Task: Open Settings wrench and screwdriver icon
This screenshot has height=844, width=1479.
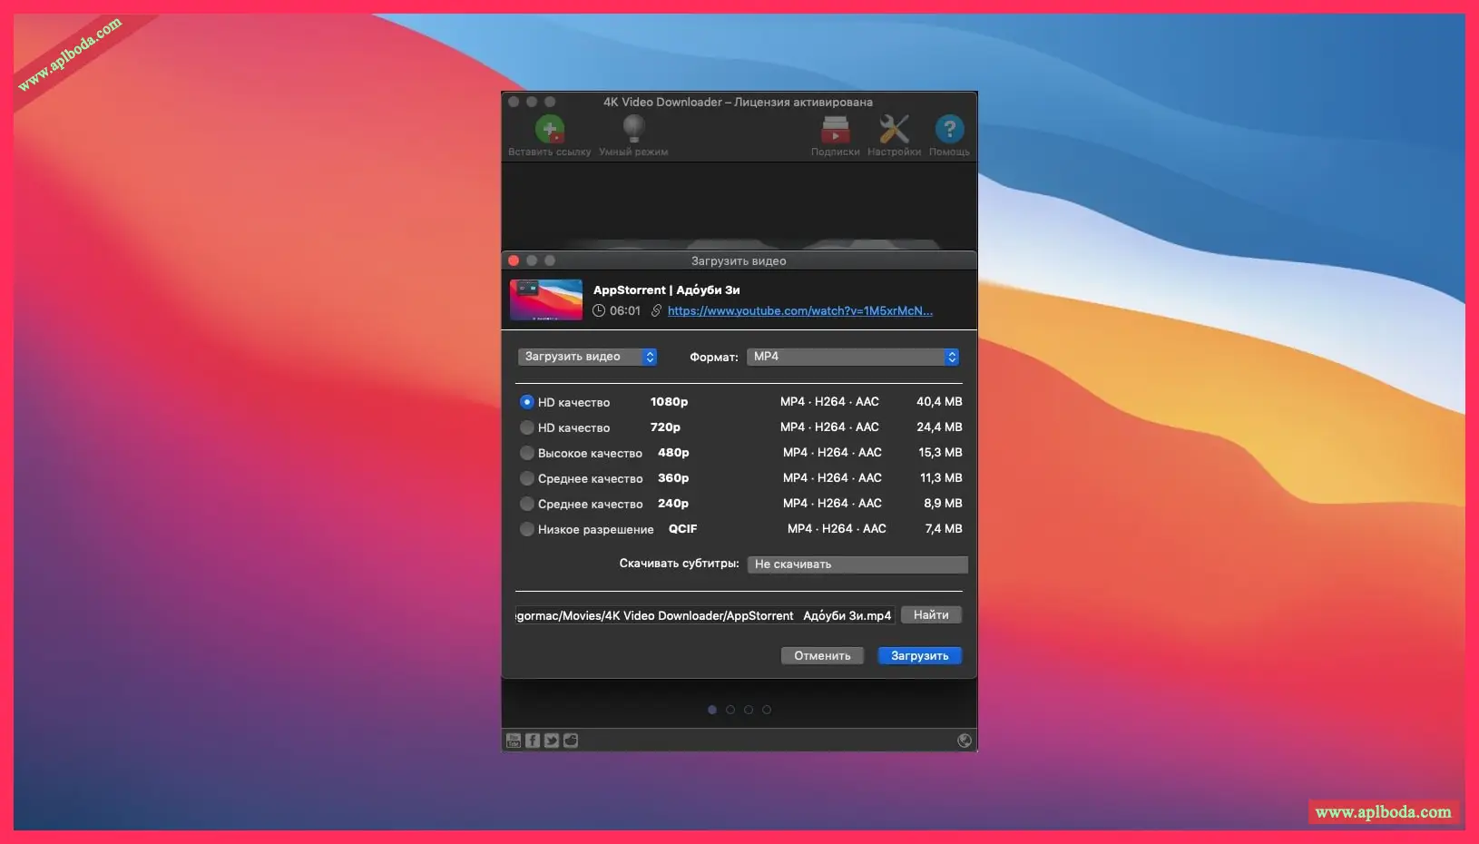Action: click(x=894, y=130)
